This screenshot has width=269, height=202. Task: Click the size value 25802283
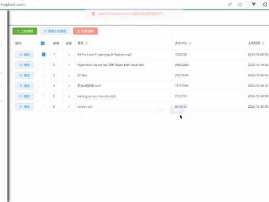[x=182, y=65]
